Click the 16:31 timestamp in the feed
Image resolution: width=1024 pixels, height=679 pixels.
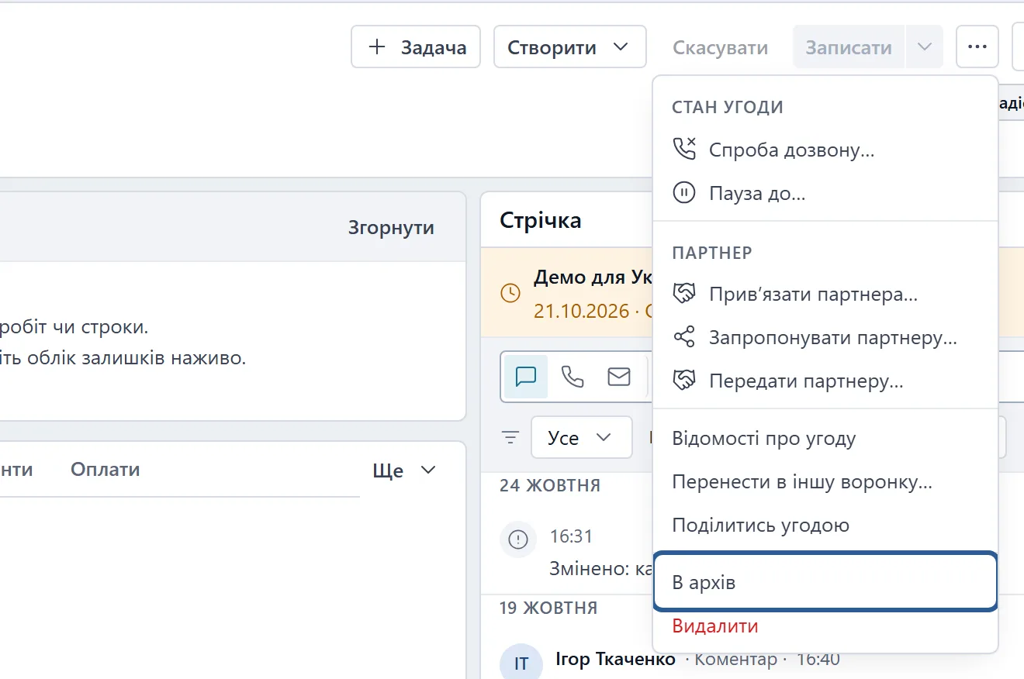tap(571, 536)
